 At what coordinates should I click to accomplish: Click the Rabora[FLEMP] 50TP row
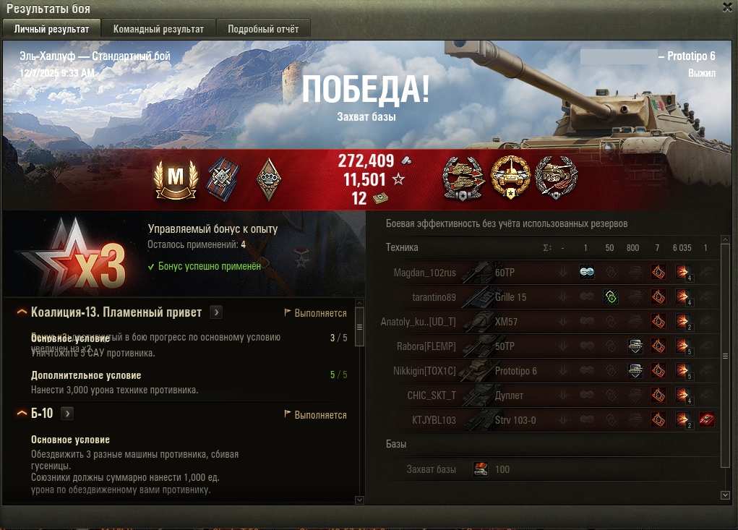pos(550,346)
